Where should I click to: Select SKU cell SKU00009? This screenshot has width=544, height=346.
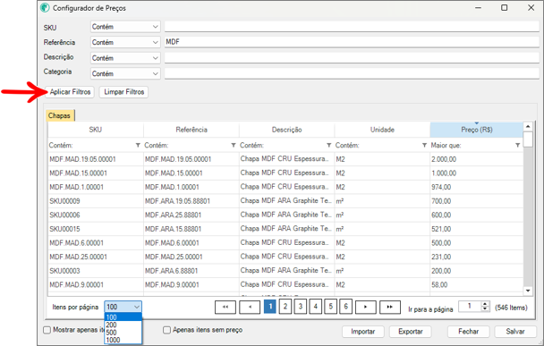coord(96,201)
